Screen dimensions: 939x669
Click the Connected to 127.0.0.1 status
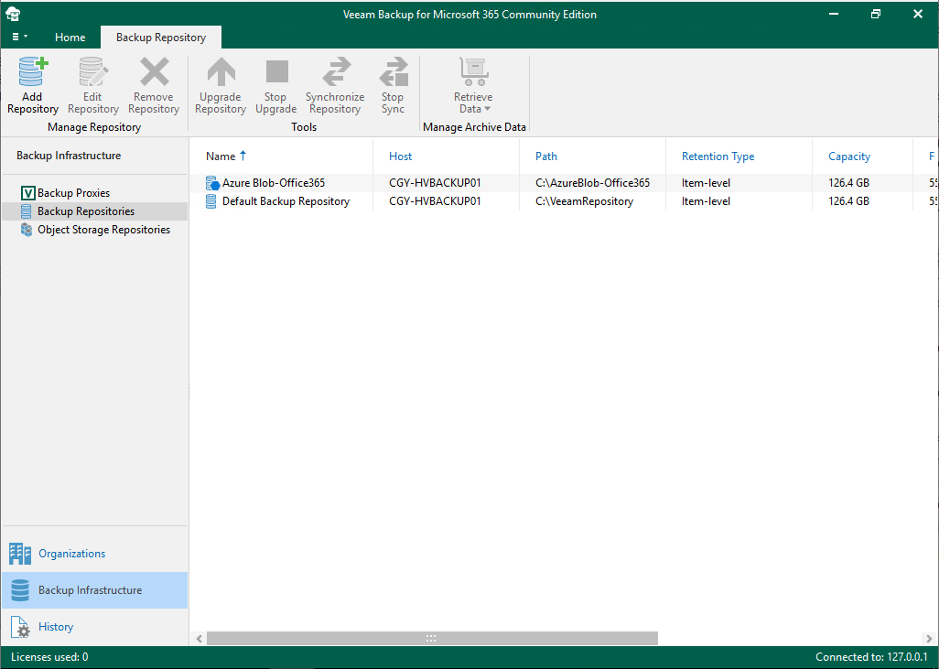pyautogui.click(x=871, y=657)
